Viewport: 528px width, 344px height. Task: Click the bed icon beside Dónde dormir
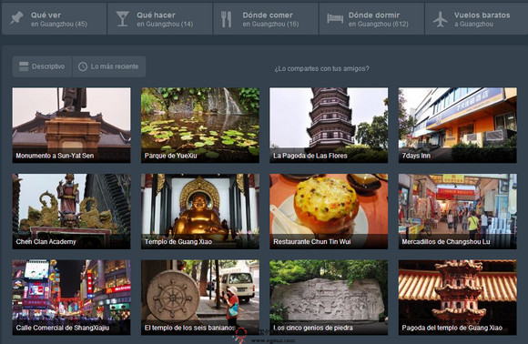pyautogui.click(x=335, y=18)
